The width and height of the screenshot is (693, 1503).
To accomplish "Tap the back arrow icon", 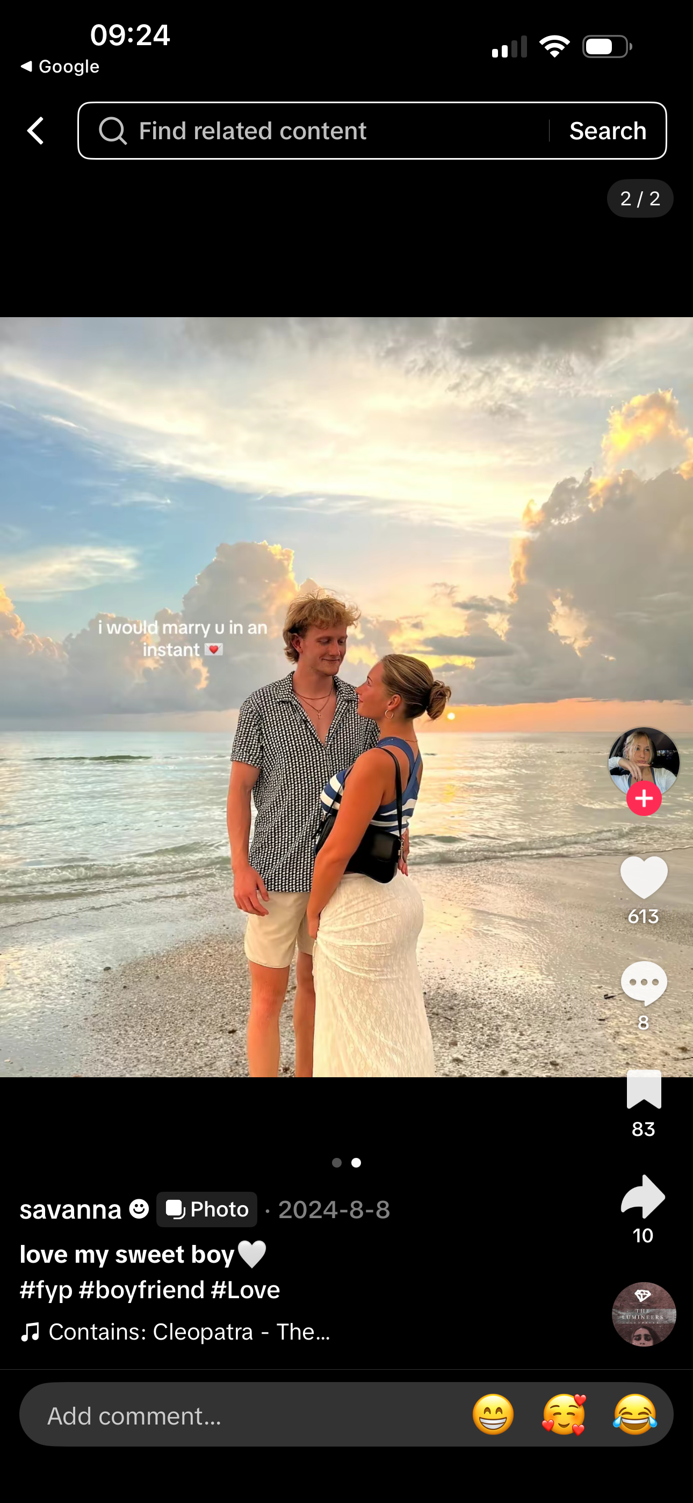I will (x=36, y=131).
